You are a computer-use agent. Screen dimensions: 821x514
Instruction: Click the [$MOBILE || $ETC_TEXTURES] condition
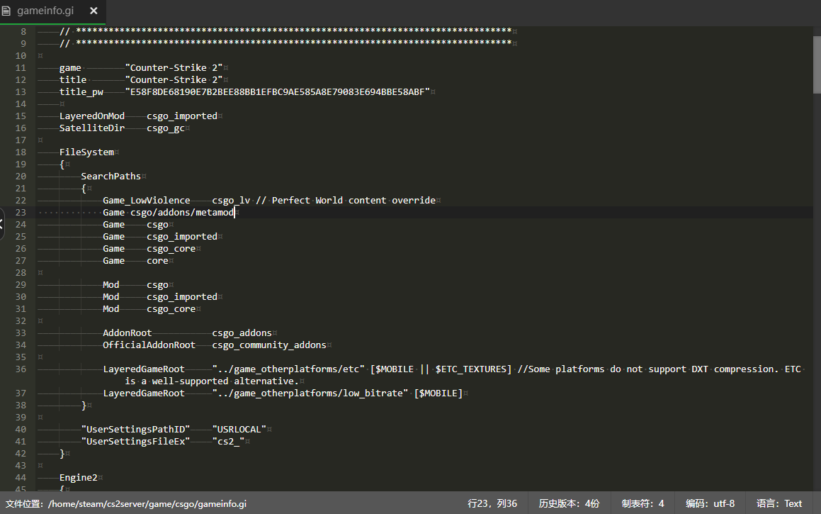coord(441,369)
